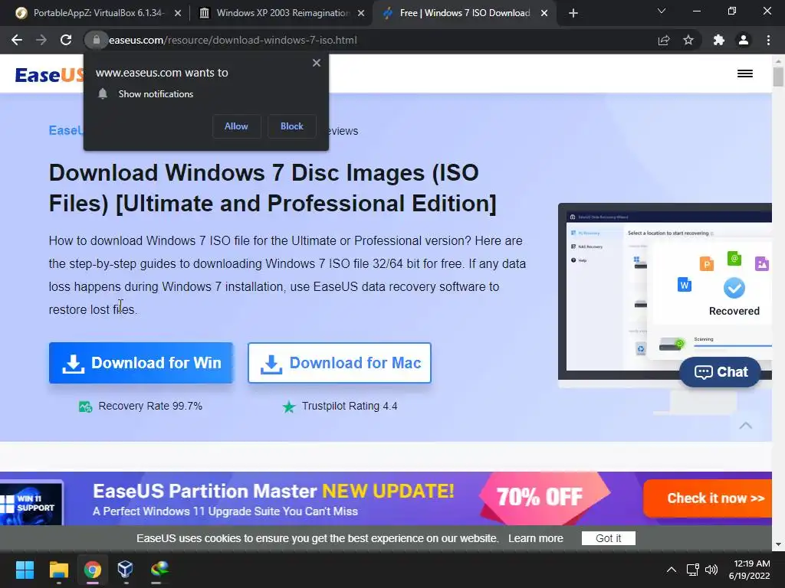
Task: Open the Chrome extensions puzzle icon
Action: (719, 40)
